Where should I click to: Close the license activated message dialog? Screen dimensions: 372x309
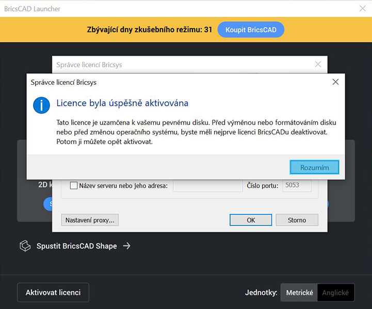tap(335, 82)
